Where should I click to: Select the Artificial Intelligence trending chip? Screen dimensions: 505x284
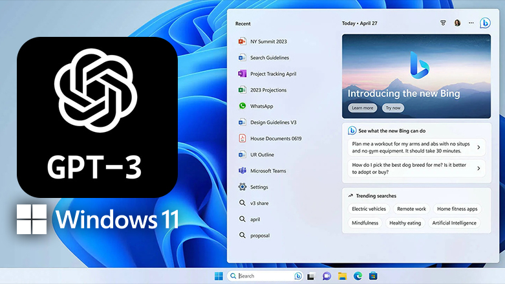pos(454,223)
